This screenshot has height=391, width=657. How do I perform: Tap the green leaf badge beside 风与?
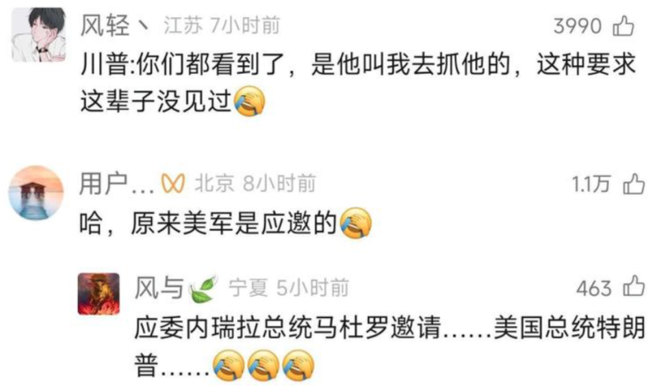[x=204, y=288]
